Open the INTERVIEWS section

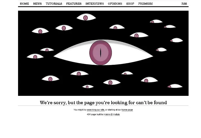[94, 4]
